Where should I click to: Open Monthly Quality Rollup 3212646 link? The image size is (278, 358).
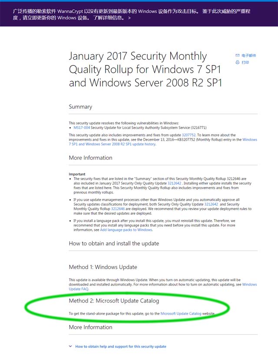coord(118,209)
